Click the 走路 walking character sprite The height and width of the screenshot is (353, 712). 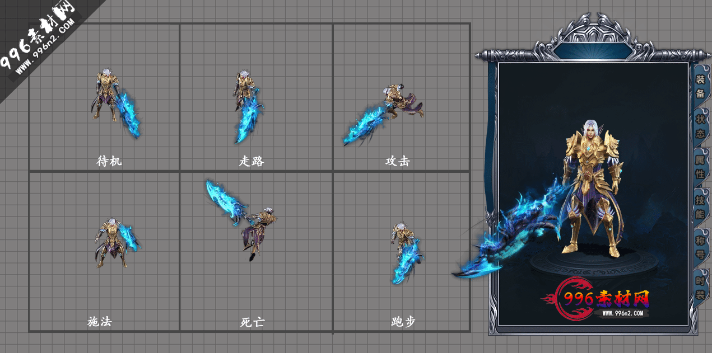point(248,106)
